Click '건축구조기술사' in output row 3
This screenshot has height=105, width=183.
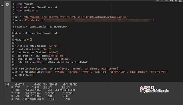33,96
